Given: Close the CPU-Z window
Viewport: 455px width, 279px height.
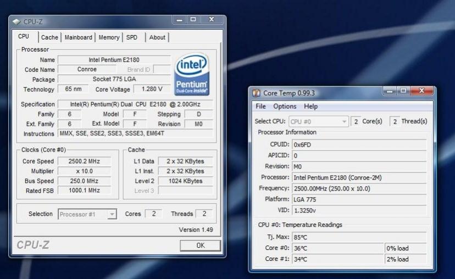Looking at the screenshot, I should (212, 20).
